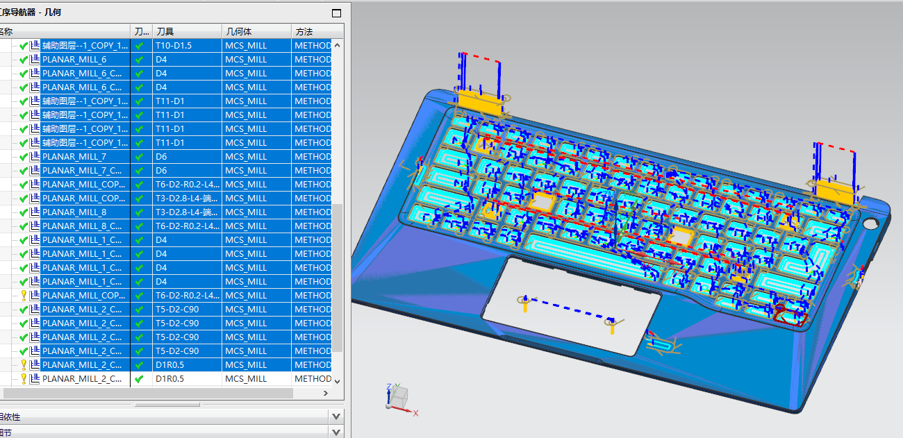Click the green status checkmark beside PLANAR_MILL_7
The width and height of the screenshot is (903, 438).
[x=24, y=157]
